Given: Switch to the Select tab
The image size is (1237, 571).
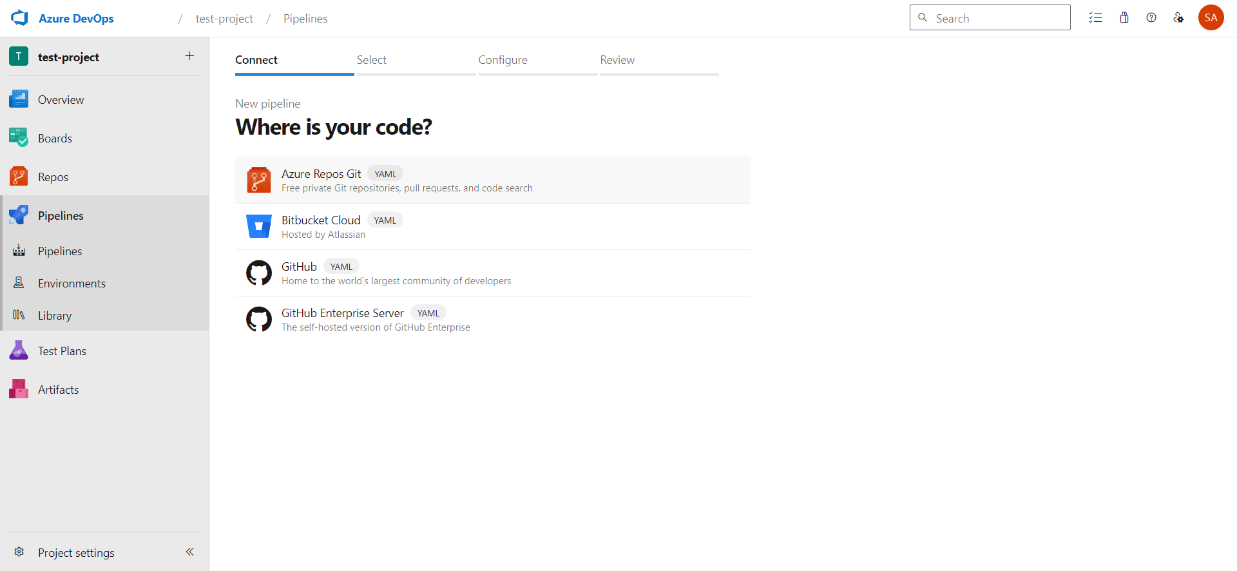Looking at the screenshot, I should coord(372,60).
